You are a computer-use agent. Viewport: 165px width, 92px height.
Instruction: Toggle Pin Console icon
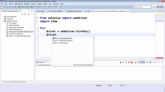pos(147,62)
